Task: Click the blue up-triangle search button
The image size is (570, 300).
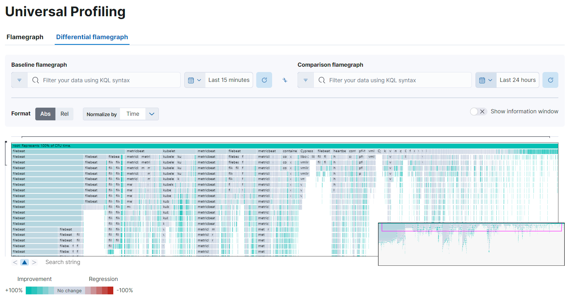Action: (x=24, y=262)
